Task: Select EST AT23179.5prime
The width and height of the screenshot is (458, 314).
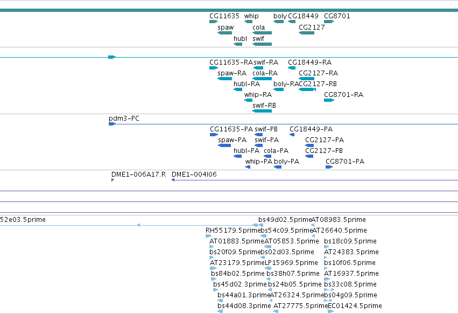Action: coord(213,268)
